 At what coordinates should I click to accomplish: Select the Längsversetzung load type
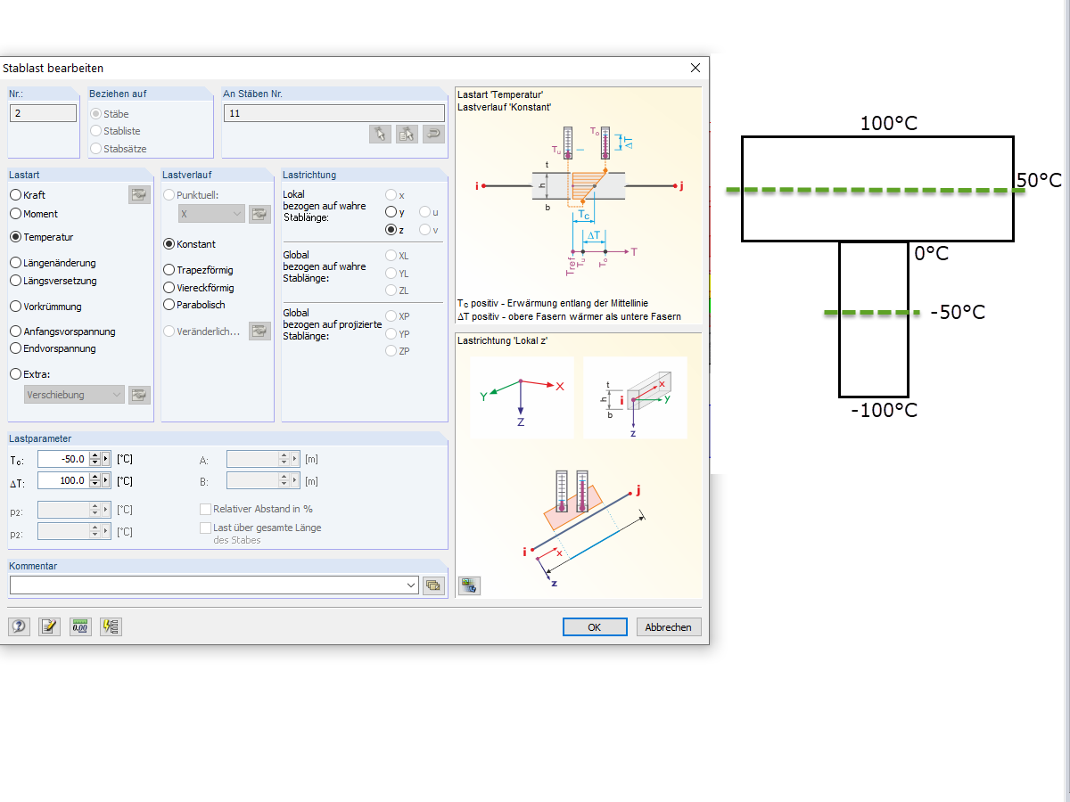click(x=53, y=281)
